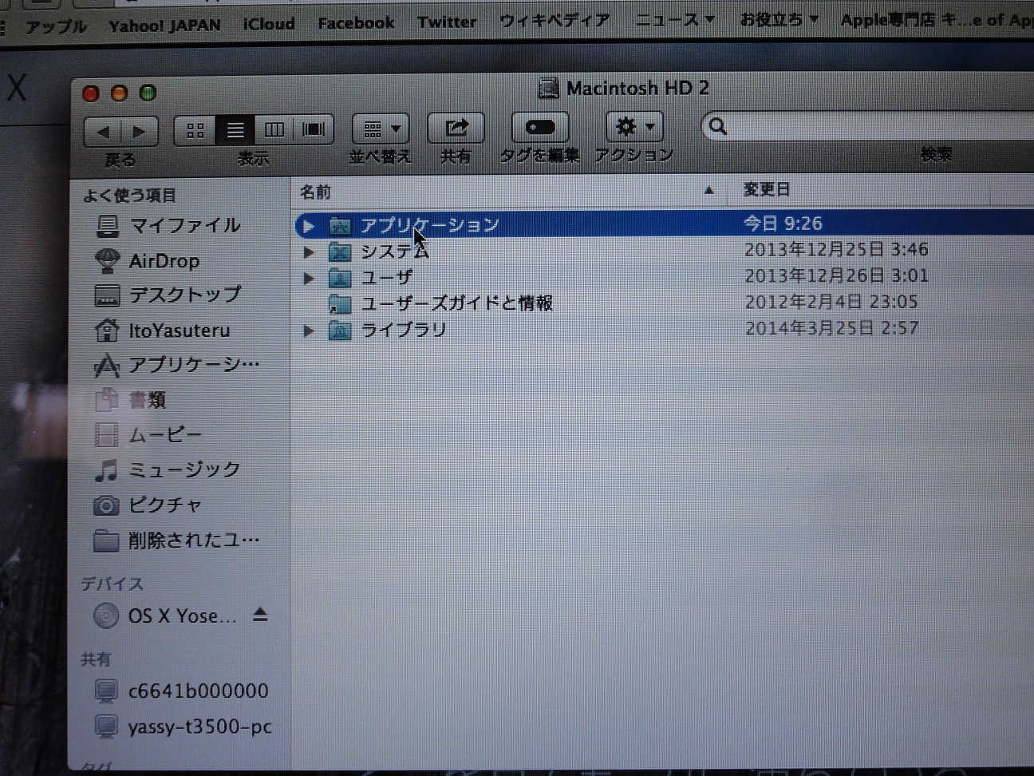Viewport: 1034px width, 776px height.
Task: Click the date 2013年12月26日 3:01
Action: [x=836, y=276]
